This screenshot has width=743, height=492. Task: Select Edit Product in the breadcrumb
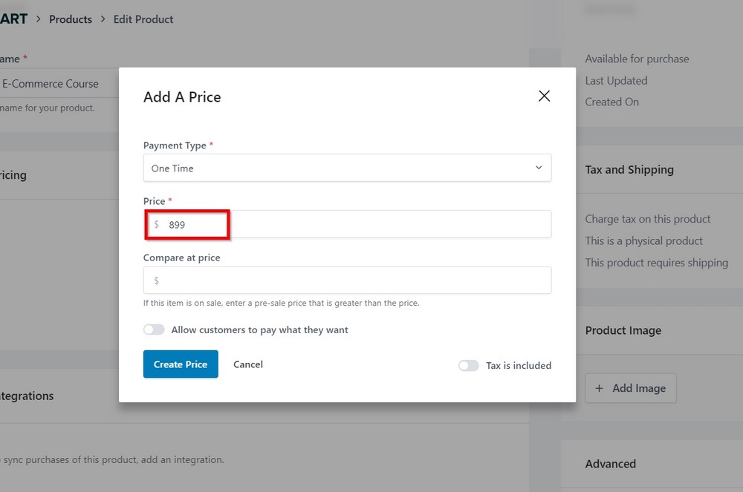pos(143,19)
